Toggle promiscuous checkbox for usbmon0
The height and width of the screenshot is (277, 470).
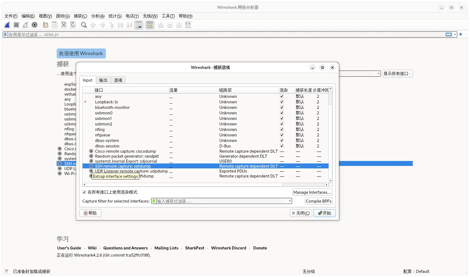tap(282, 113)
